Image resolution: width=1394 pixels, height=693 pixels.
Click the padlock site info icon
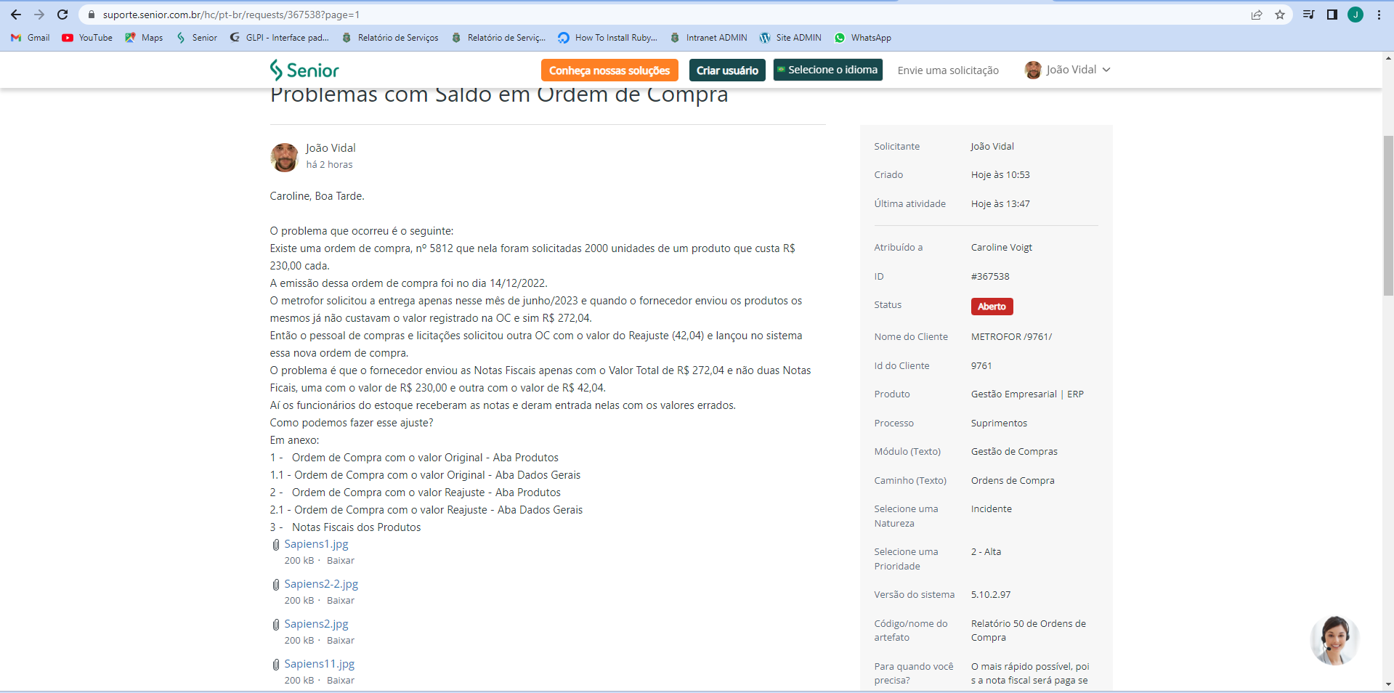92,15
